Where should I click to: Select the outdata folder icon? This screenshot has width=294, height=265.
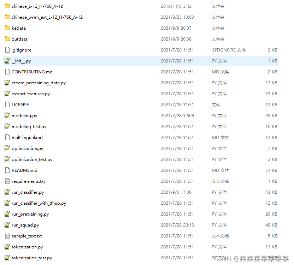tap(7, 39)
